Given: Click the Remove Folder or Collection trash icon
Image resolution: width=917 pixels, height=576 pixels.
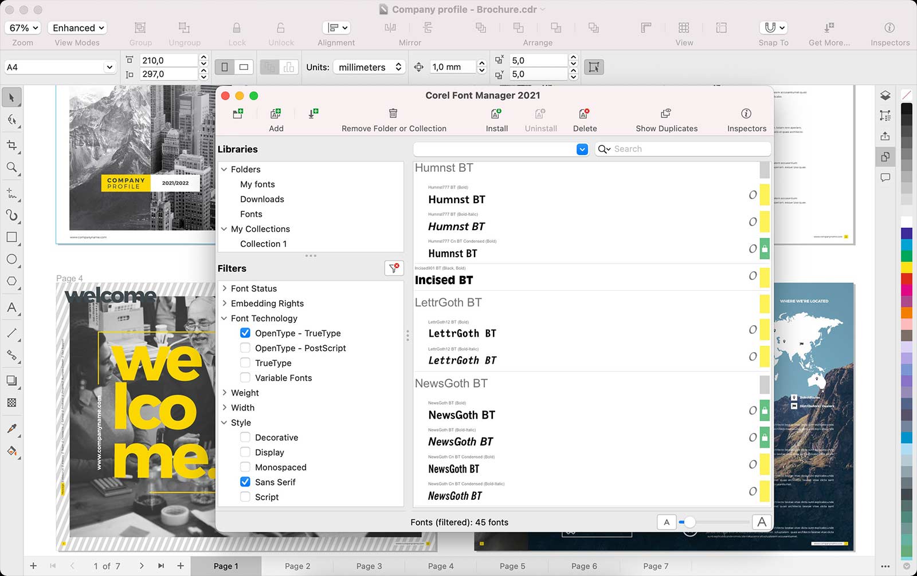Looking at the screenshot, I should 393,113.
